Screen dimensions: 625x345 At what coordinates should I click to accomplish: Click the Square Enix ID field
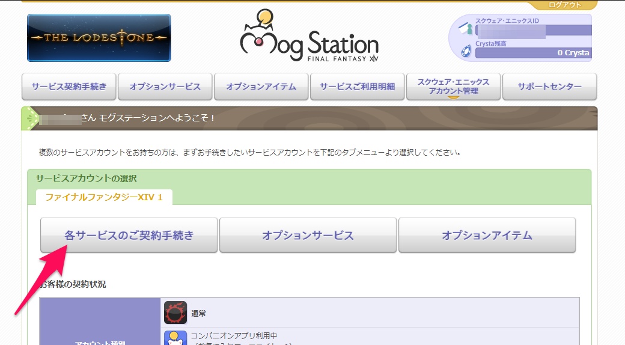(x=533, y=30)
